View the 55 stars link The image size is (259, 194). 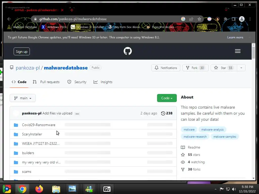point(191,155)
